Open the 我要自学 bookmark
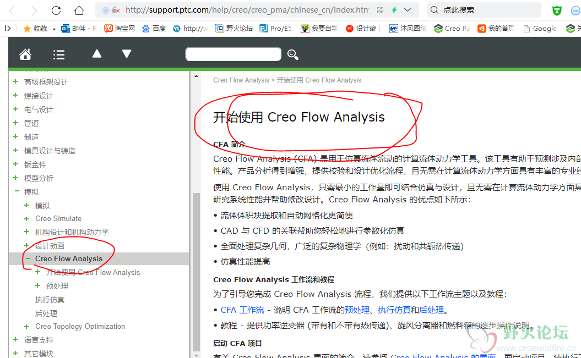 pos(319,29)
